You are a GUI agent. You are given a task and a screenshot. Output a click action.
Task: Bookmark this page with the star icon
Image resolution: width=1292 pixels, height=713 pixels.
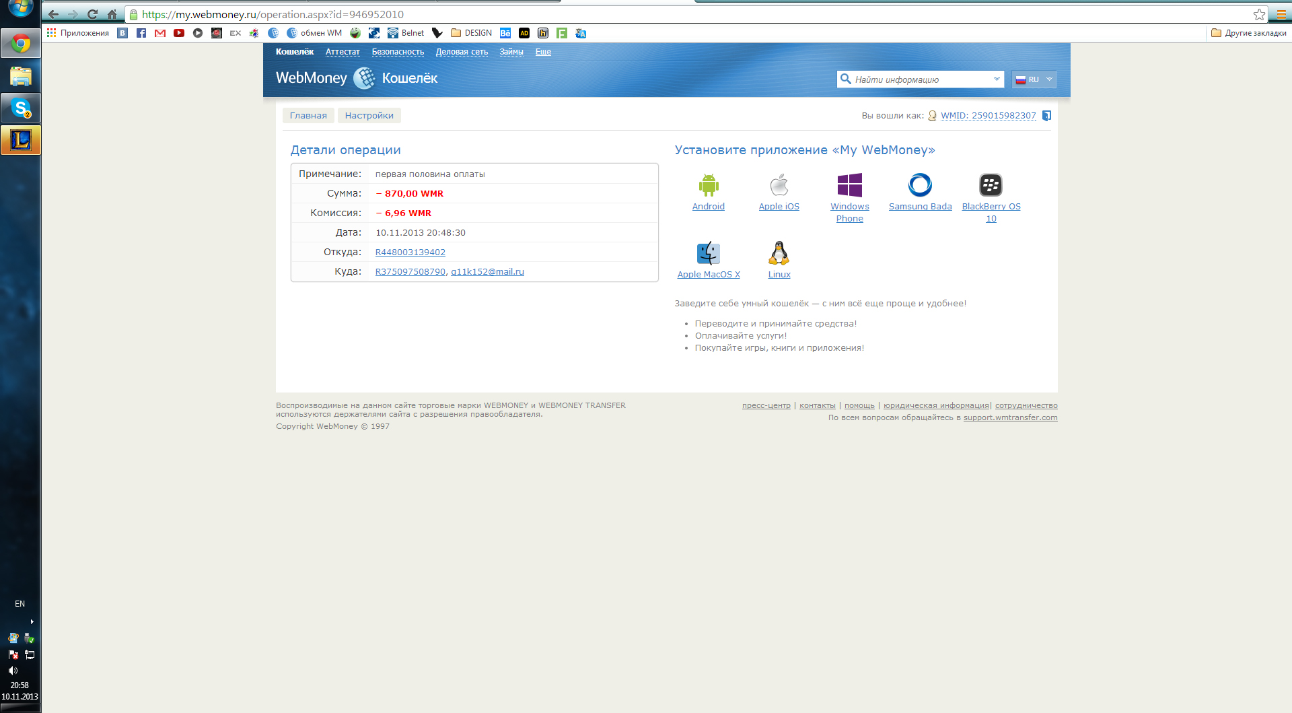tap(1260, 14)
